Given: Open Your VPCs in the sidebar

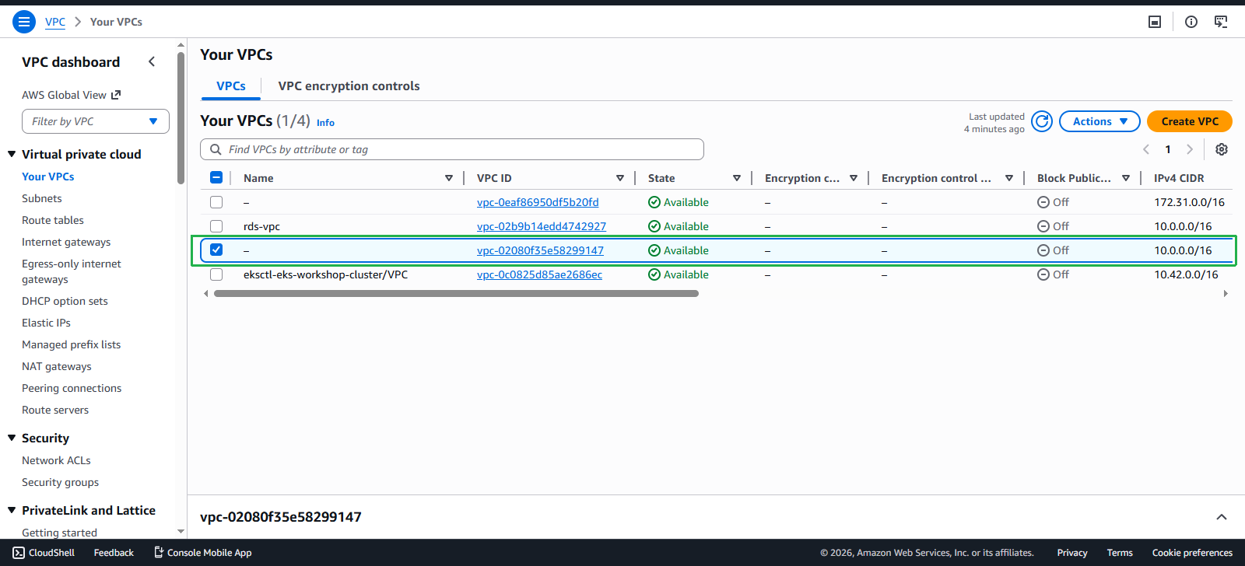Looking at the screenshot, I should point(48,176).
